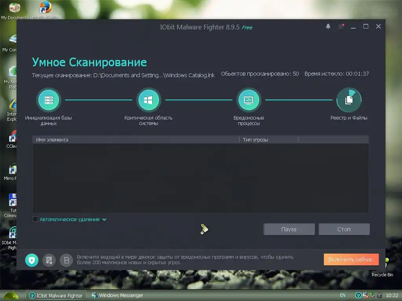This screenshot has width=402, height=301.
Task: Click the current scanning path text
Action: coord(123,75)
